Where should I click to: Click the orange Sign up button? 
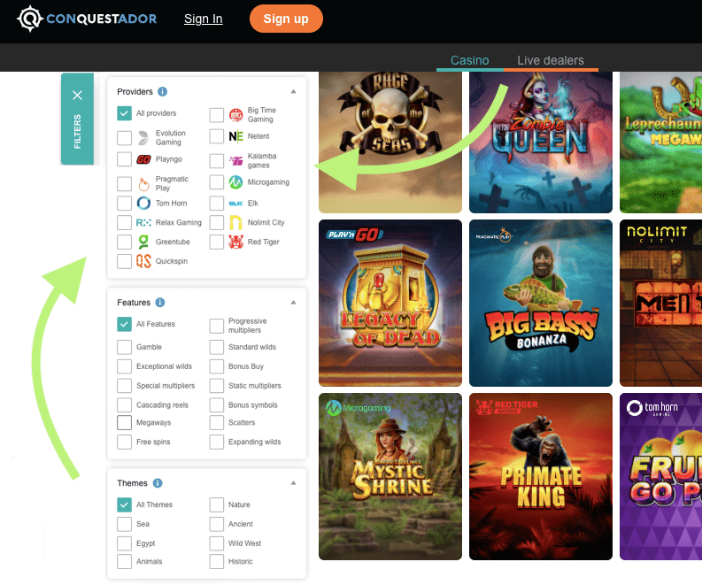tap(286, 19)
